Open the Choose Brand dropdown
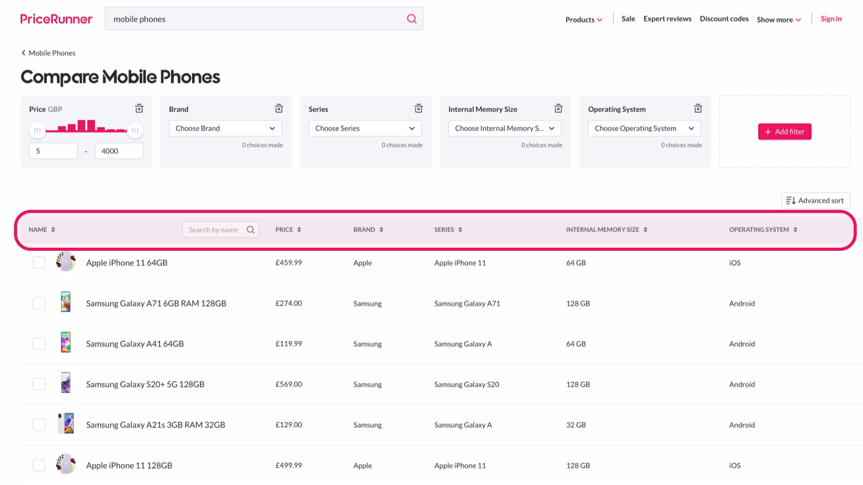863x485 pixels. (x=225, y=129)
